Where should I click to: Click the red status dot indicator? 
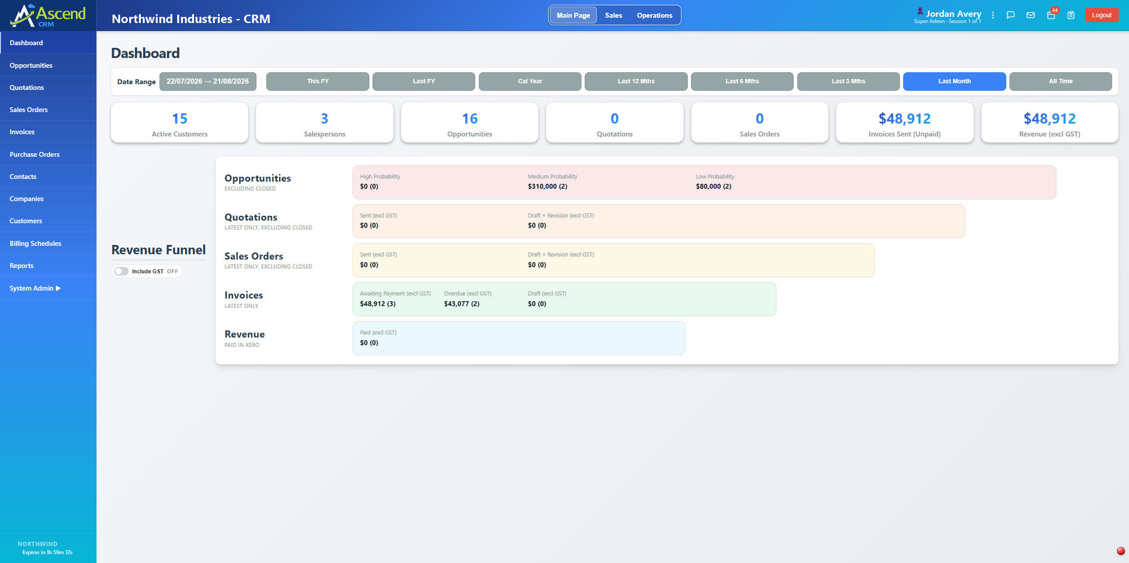tap(1121, 551)
